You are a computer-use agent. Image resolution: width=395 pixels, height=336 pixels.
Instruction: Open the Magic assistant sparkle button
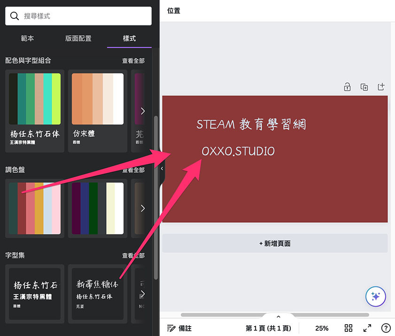pos(375,297)
